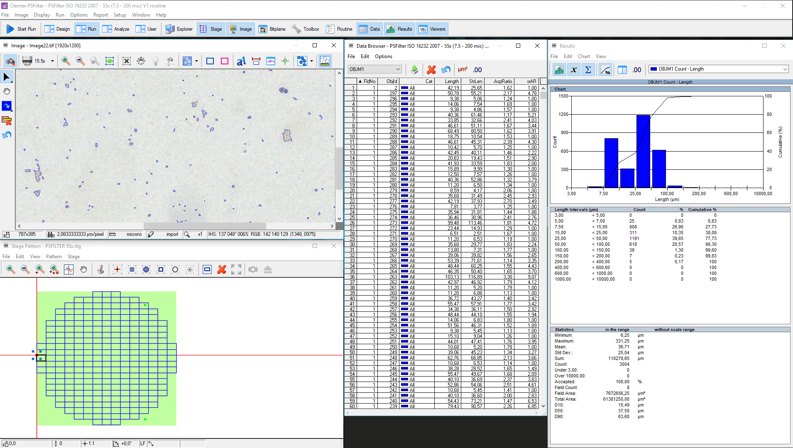The height and width of the screenshot is (448, 793).
Task: Toggle the histogram chart view in Results
Action: (x=559, y=70)
